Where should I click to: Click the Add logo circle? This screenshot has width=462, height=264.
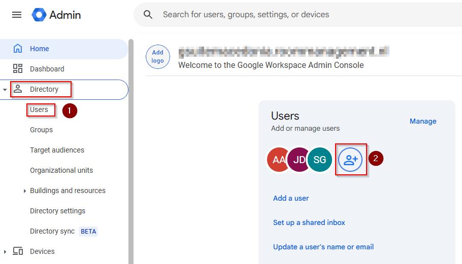[158, 56]
